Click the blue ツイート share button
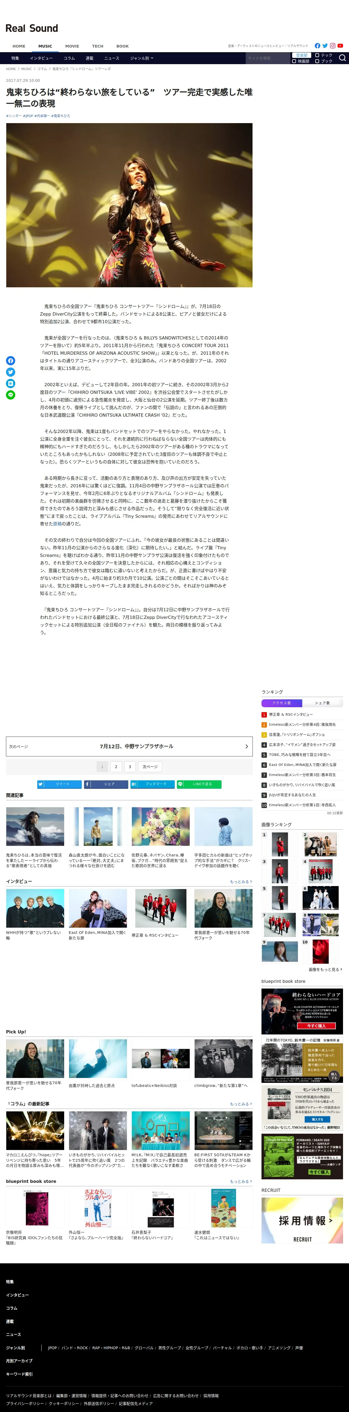The width and height of the screenshot is (349, 1412). pos(59,784)
